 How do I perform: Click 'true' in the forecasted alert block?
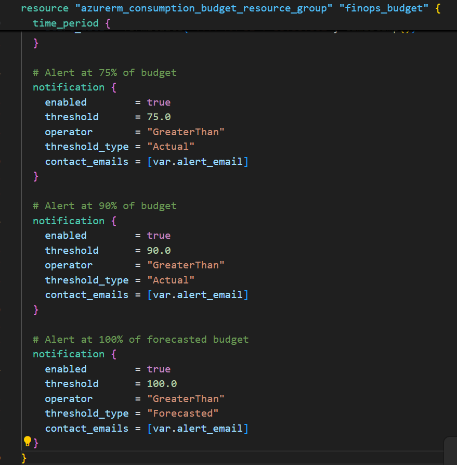159,369
